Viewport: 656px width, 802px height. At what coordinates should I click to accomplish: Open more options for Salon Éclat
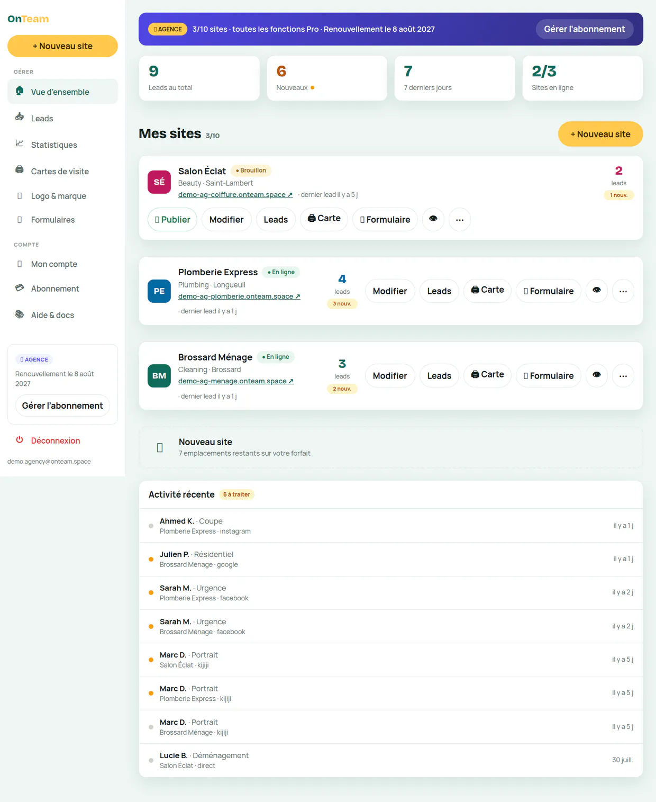click(x=460, y=219)
